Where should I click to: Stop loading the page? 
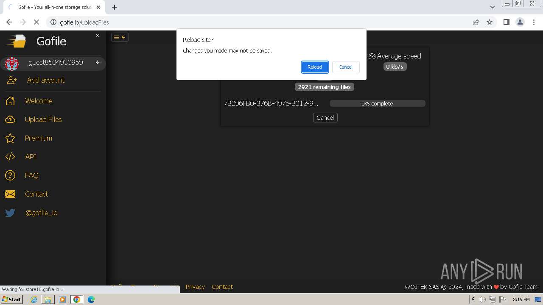pos(36,22)
